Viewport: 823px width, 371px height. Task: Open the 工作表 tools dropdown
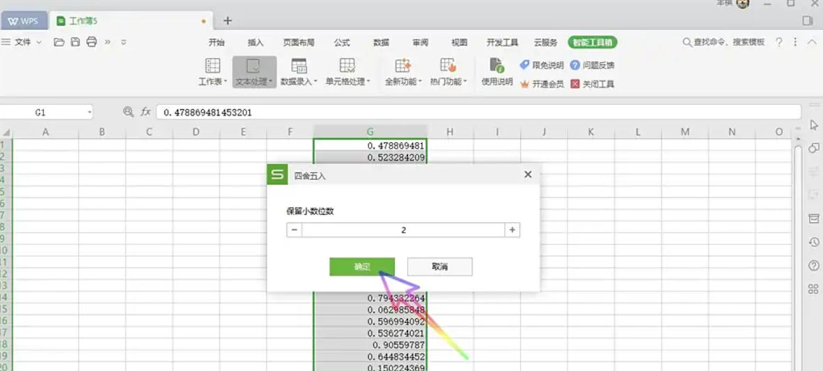(x=212, y=72)
